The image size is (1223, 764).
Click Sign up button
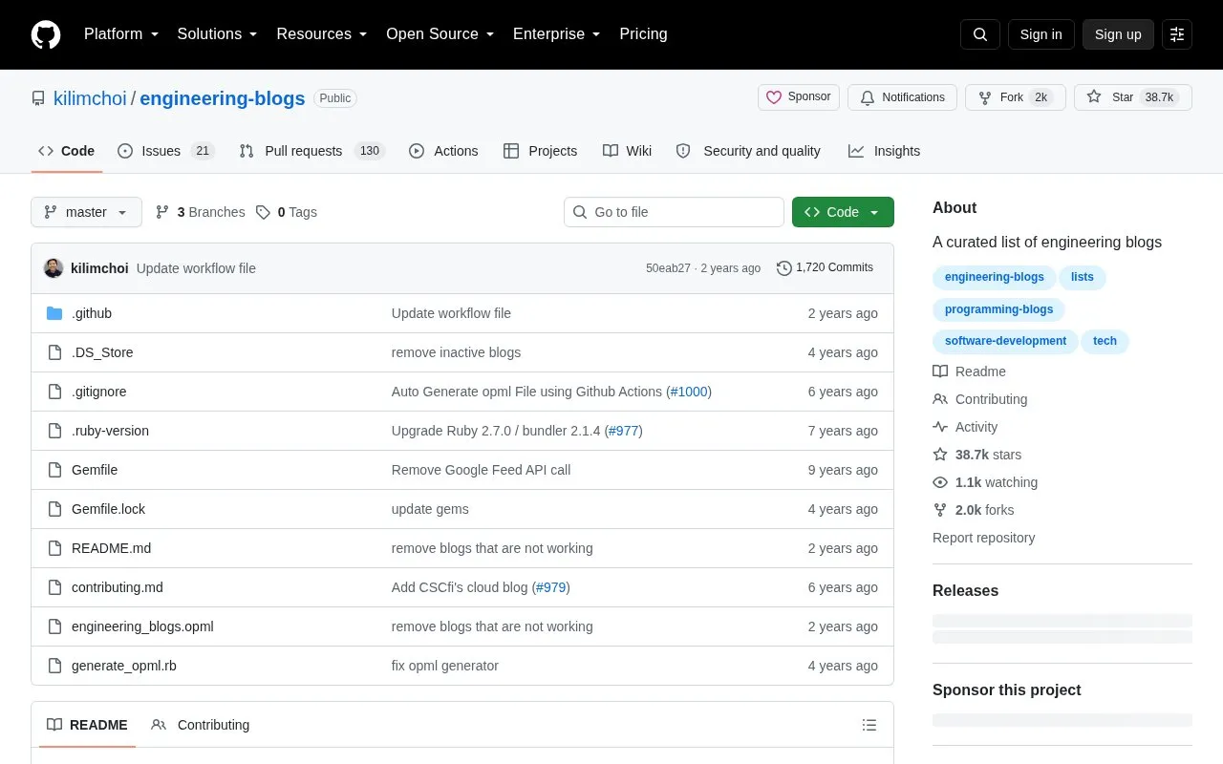(1118, 34)
